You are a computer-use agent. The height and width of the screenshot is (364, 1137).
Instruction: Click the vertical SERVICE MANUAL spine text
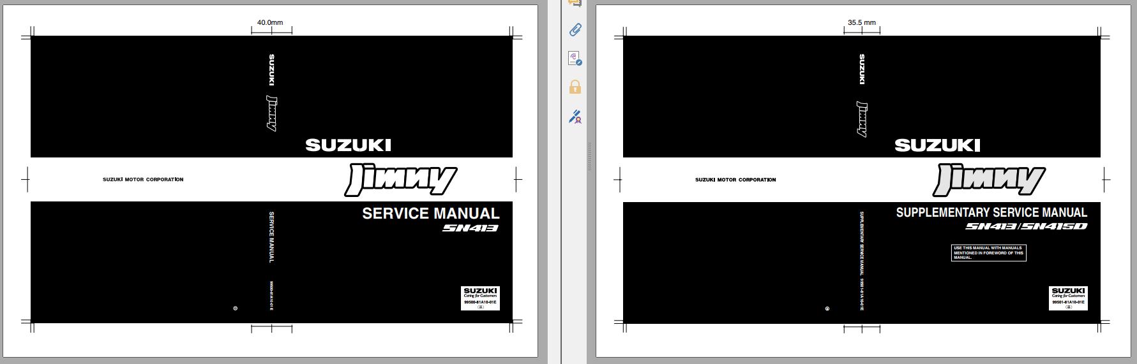[x=271, y=237]
